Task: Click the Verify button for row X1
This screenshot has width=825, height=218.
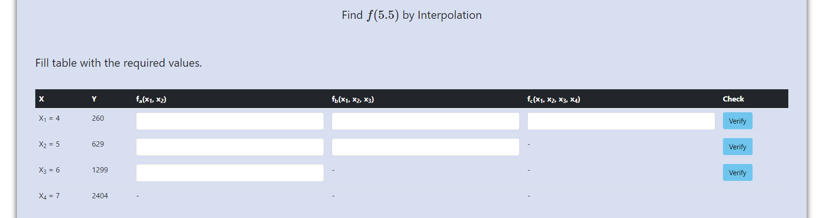Action: click(738, 121)
